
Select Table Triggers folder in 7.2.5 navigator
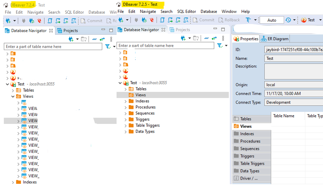tap(147, 126)
